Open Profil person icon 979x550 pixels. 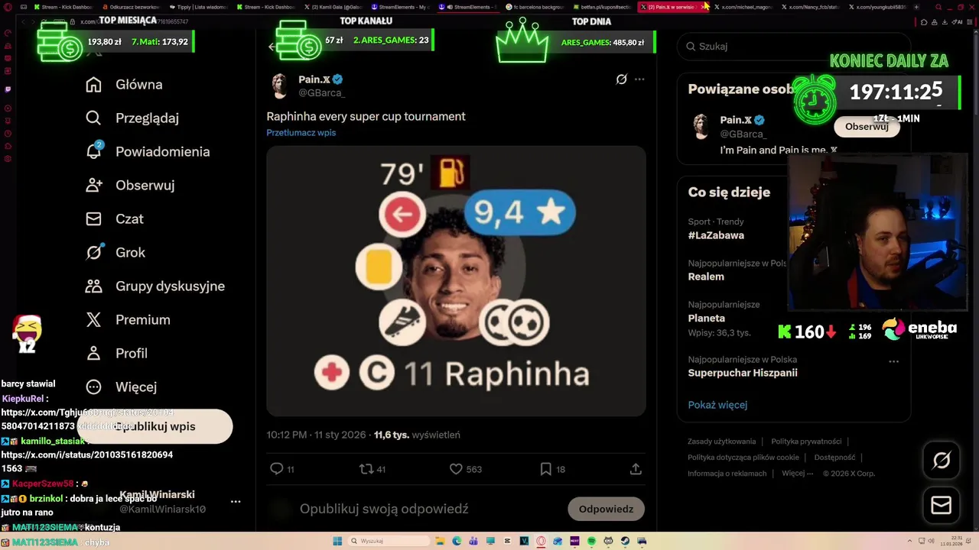93,354
